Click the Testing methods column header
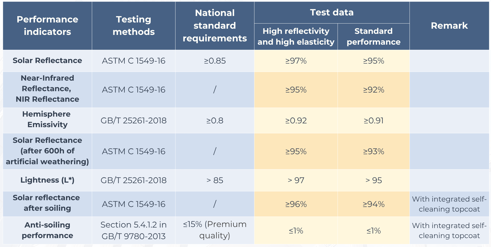The width and height of the screenshot is (491, 247). click(134, 26)
